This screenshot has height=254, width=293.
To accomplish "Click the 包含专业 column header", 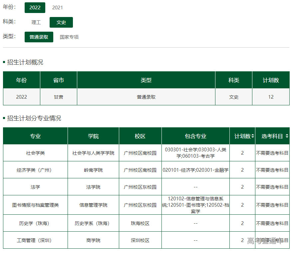I will pos(195,136).
